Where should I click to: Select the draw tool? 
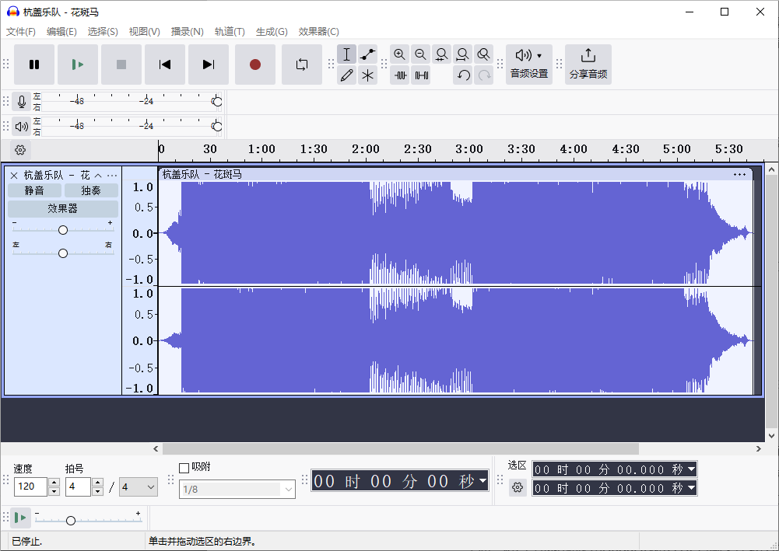346,75
